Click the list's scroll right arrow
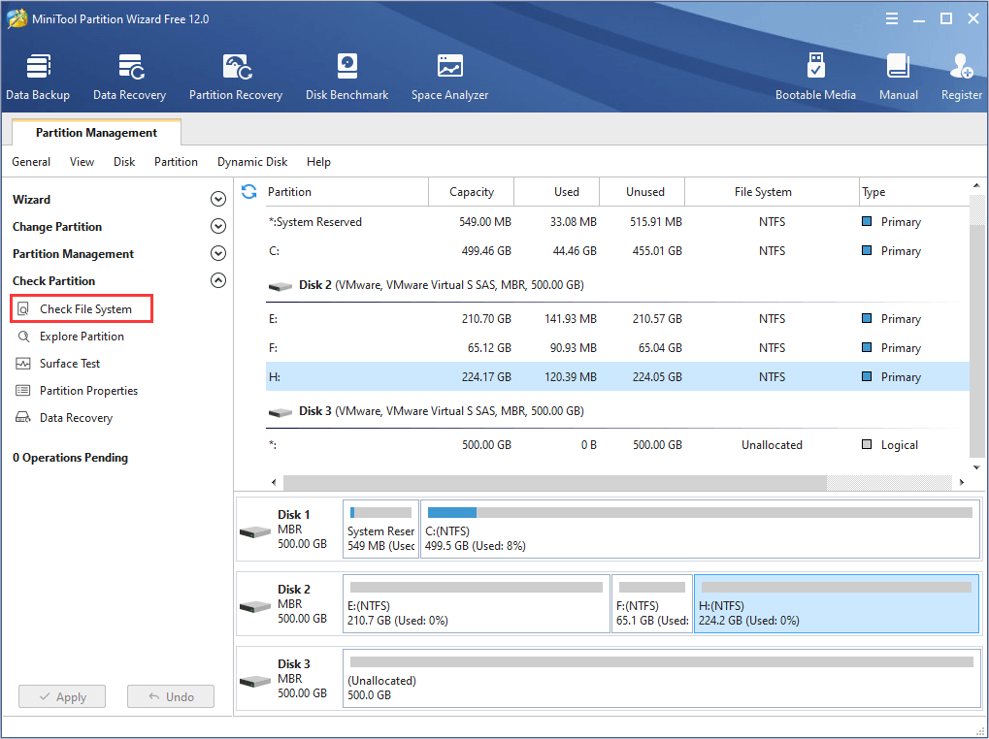Screen dimensions: 989x739 961,483
